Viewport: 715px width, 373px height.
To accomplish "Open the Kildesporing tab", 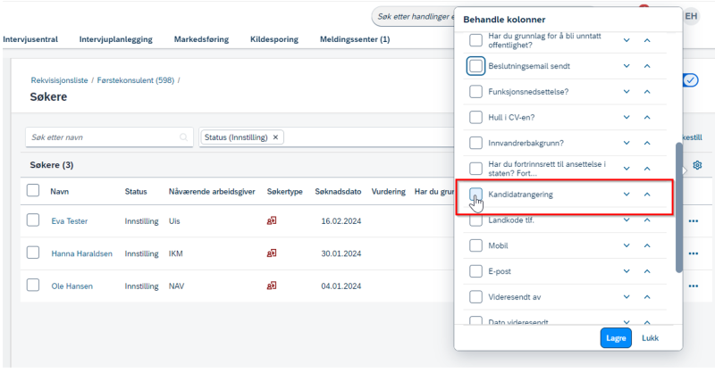I will [274, 39].
